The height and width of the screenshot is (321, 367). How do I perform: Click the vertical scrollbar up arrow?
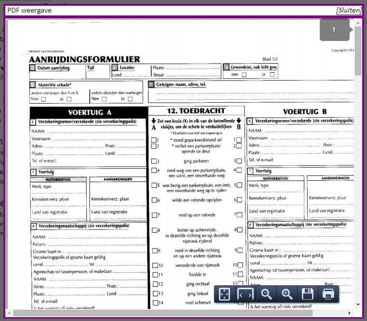[358, 23]
